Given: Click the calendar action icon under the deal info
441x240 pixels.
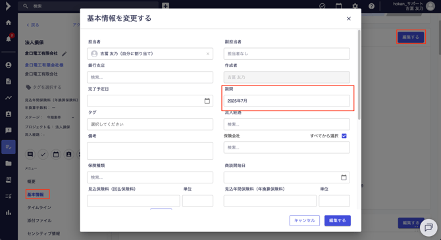Looking at the screenshot, I should click(x=56, y=155).
